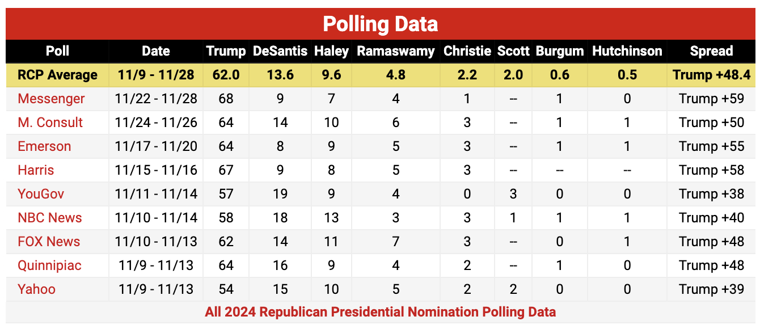This screenshot has height=329, width=760.
Task: Open the FOX News poll link
Action: point(49,242)
